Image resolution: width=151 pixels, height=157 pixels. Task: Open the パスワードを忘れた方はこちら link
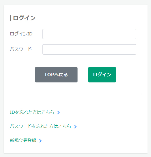40,126
